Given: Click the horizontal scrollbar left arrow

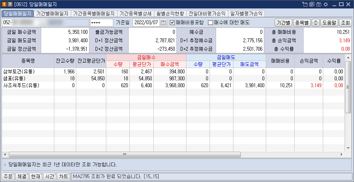Looking at the screenshot, I should [5, 155].
